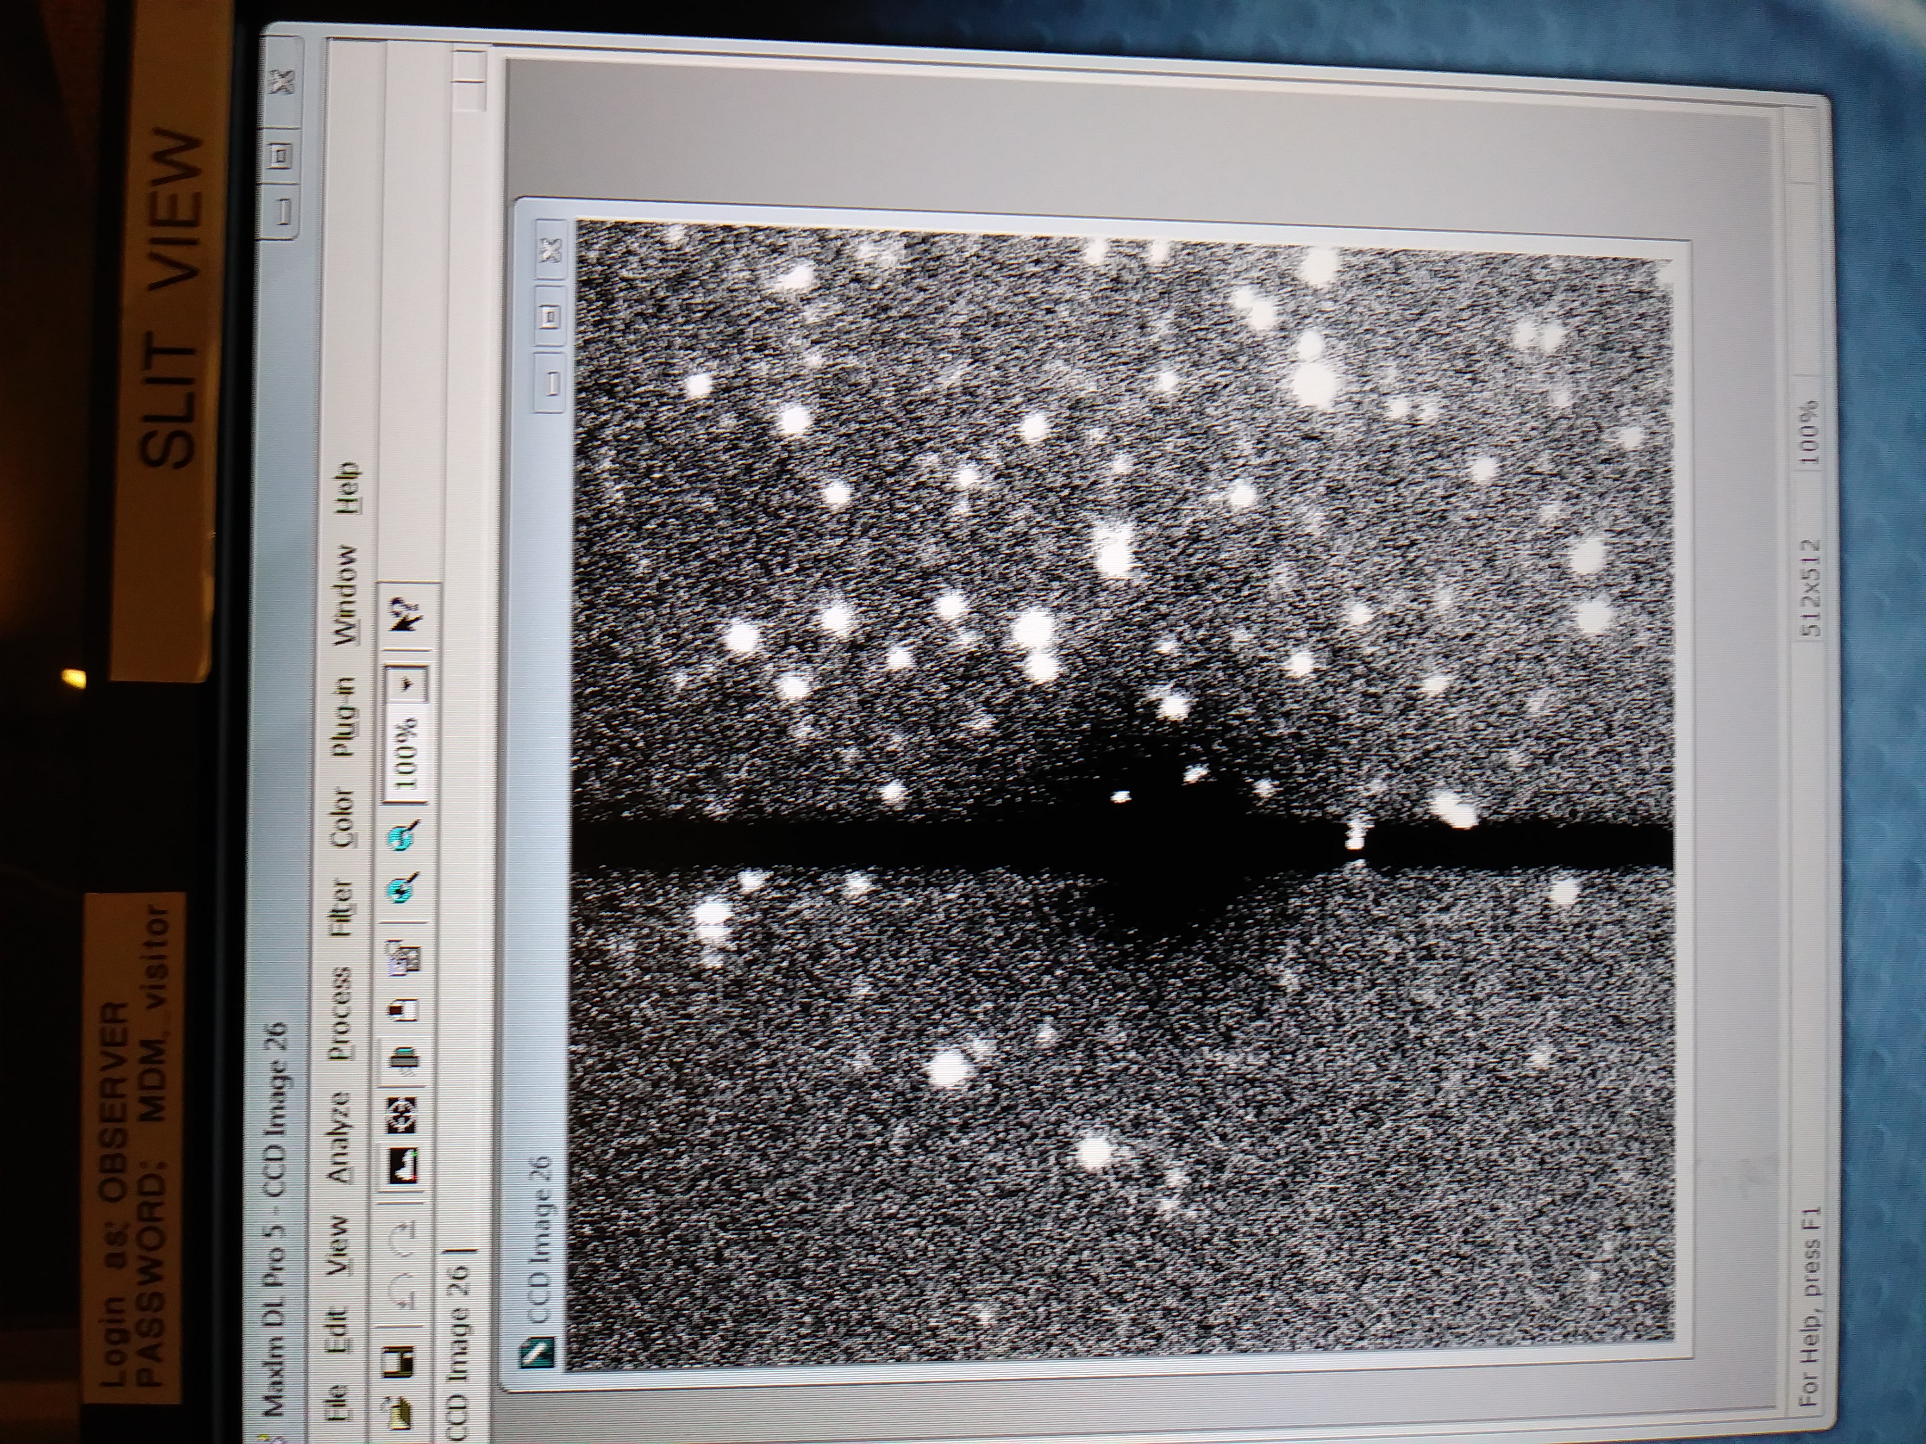
Task: Toggle the Information crosshair window icon
Action: 402,1116
